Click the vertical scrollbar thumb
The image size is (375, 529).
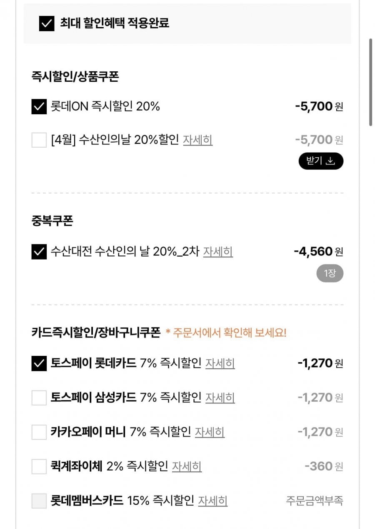click(370, 82)
